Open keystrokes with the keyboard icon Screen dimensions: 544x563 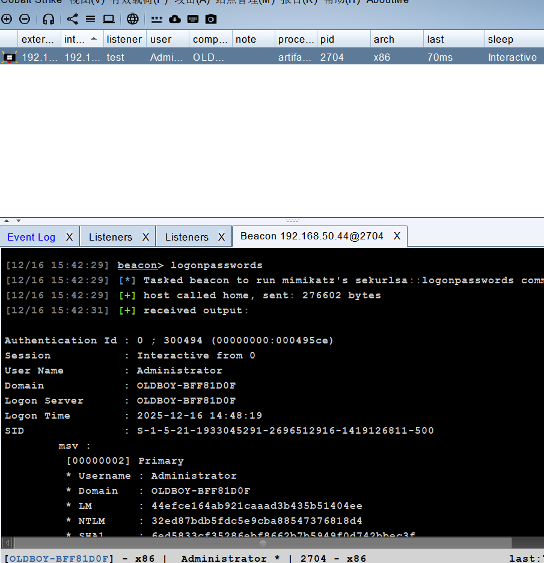point(193,19)
